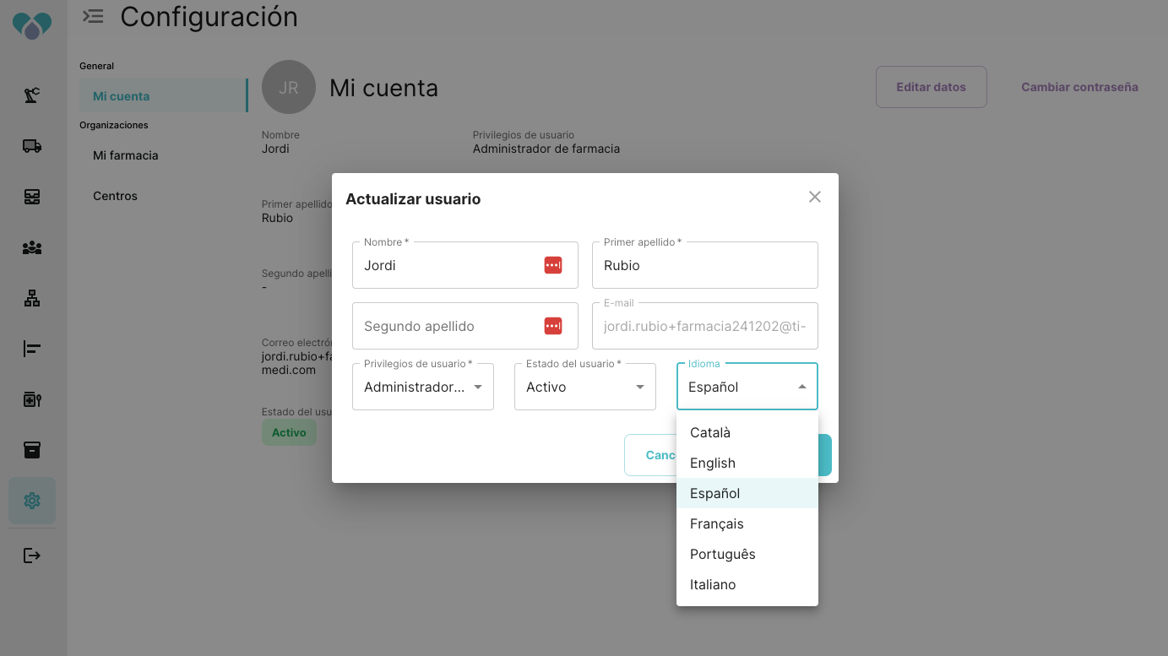Select the organization hierarchy icon
The image size is (1168, 656).
pyautogui.click(x=31, y=297)
